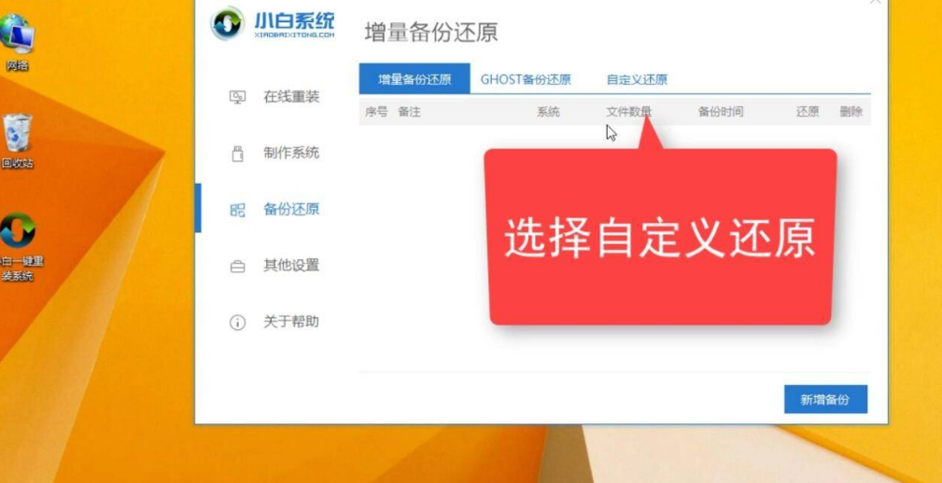Open the 其他设置 menu label
This screenshot has width=942, height=483.
[291, 265]
